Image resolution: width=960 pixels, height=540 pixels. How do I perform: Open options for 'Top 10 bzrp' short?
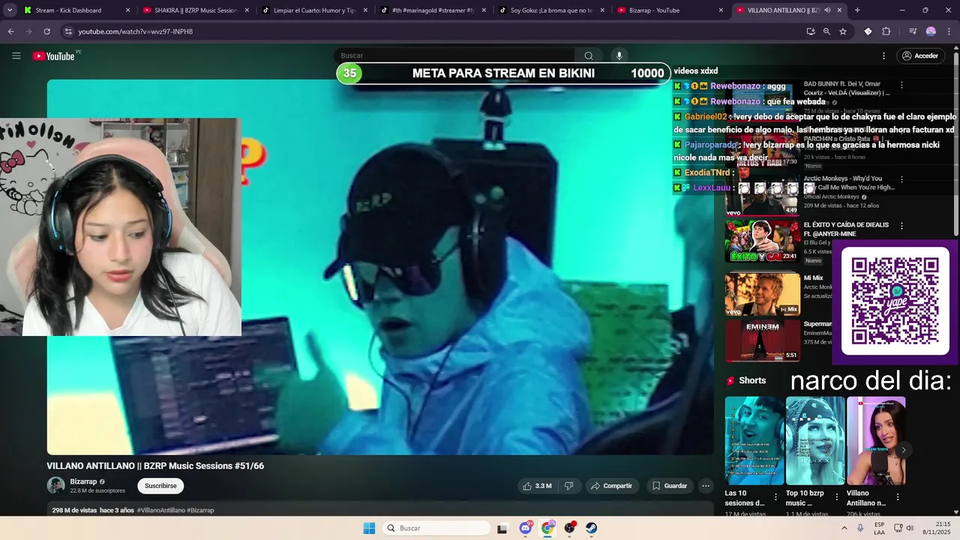[x=837, y=496]
